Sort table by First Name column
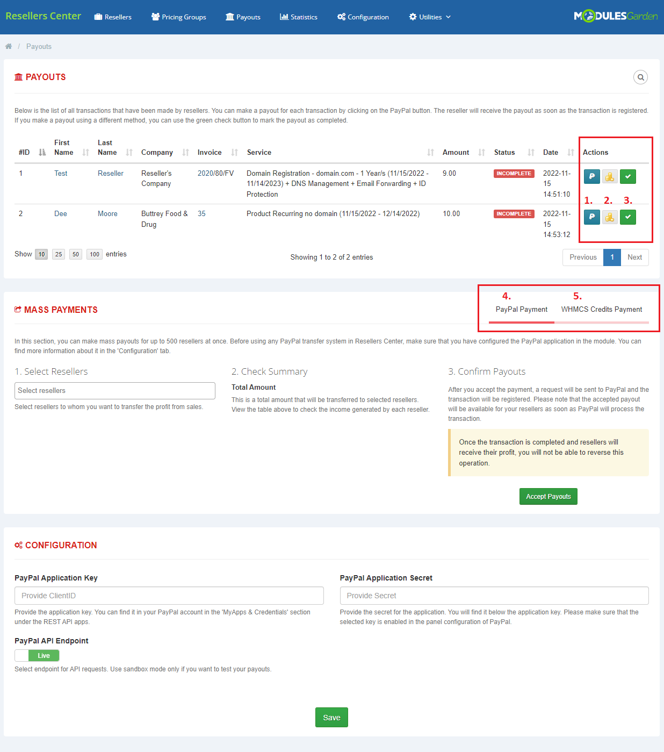Screen dimensions: 664x752 (71, 147)
